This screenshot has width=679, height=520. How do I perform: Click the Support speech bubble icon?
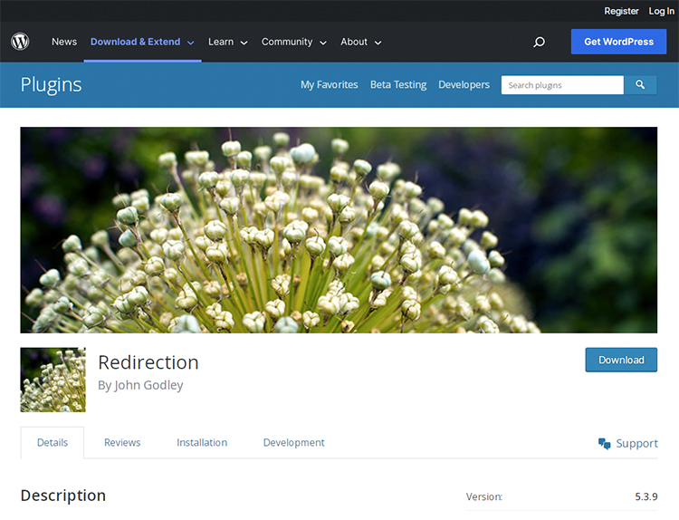[x=605, y=443]
